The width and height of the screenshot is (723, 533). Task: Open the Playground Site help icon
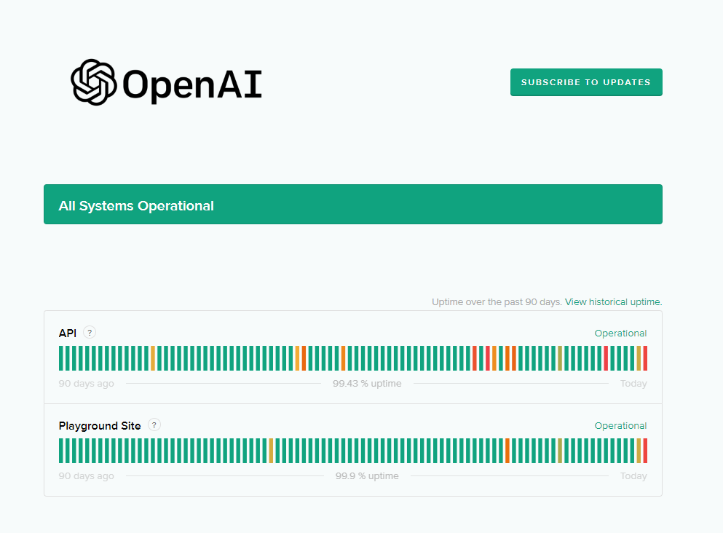154,425
